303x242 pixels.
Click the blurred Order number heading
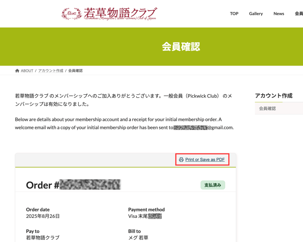pos(73,185)
